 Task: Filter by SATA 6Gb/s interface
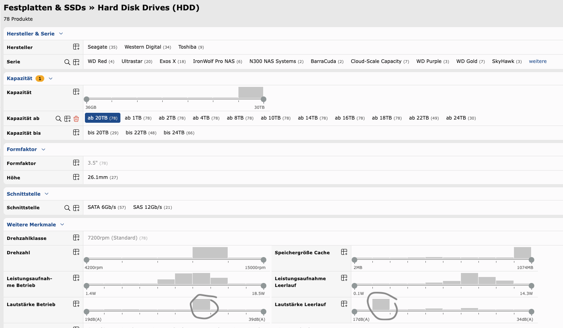(106, 207)
